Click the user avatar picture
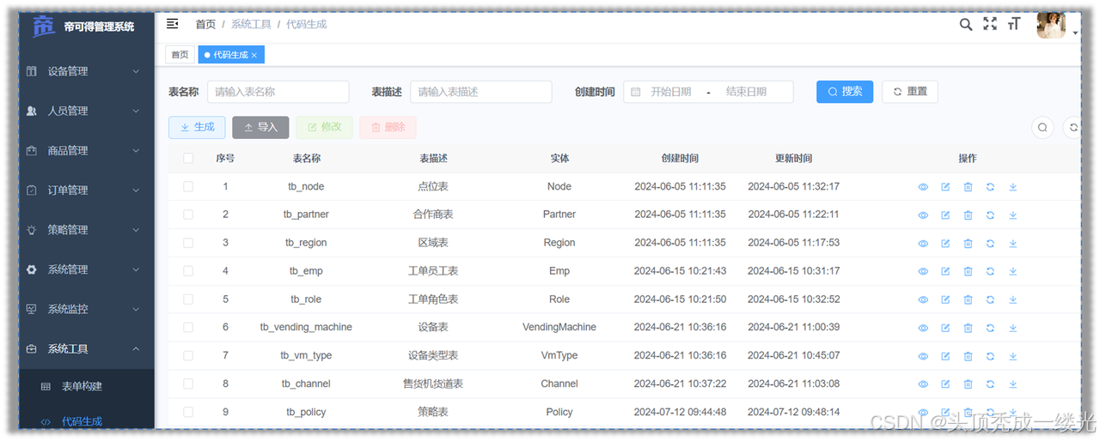 1051,25
